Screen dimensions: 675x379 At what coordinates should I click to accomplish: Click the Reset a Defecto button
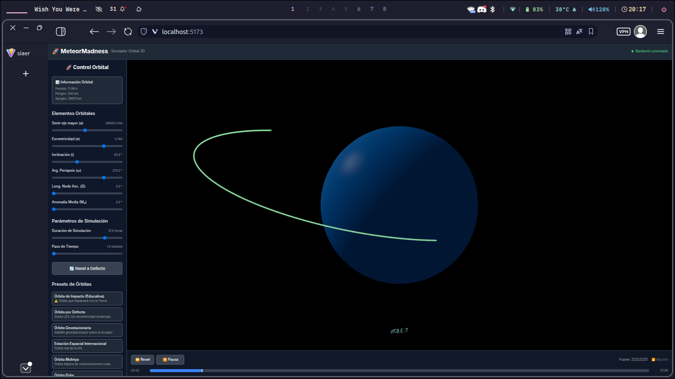pyautogui.click(x=87, y=268)
